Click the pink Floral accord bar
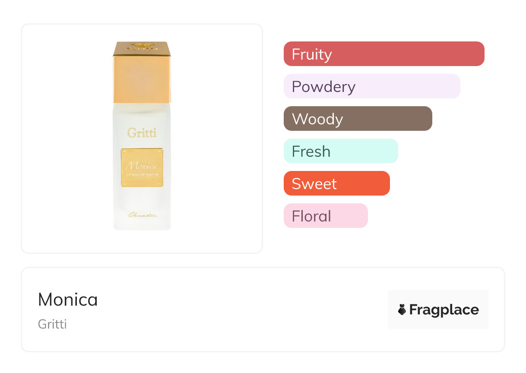 (x=325, y=216)
